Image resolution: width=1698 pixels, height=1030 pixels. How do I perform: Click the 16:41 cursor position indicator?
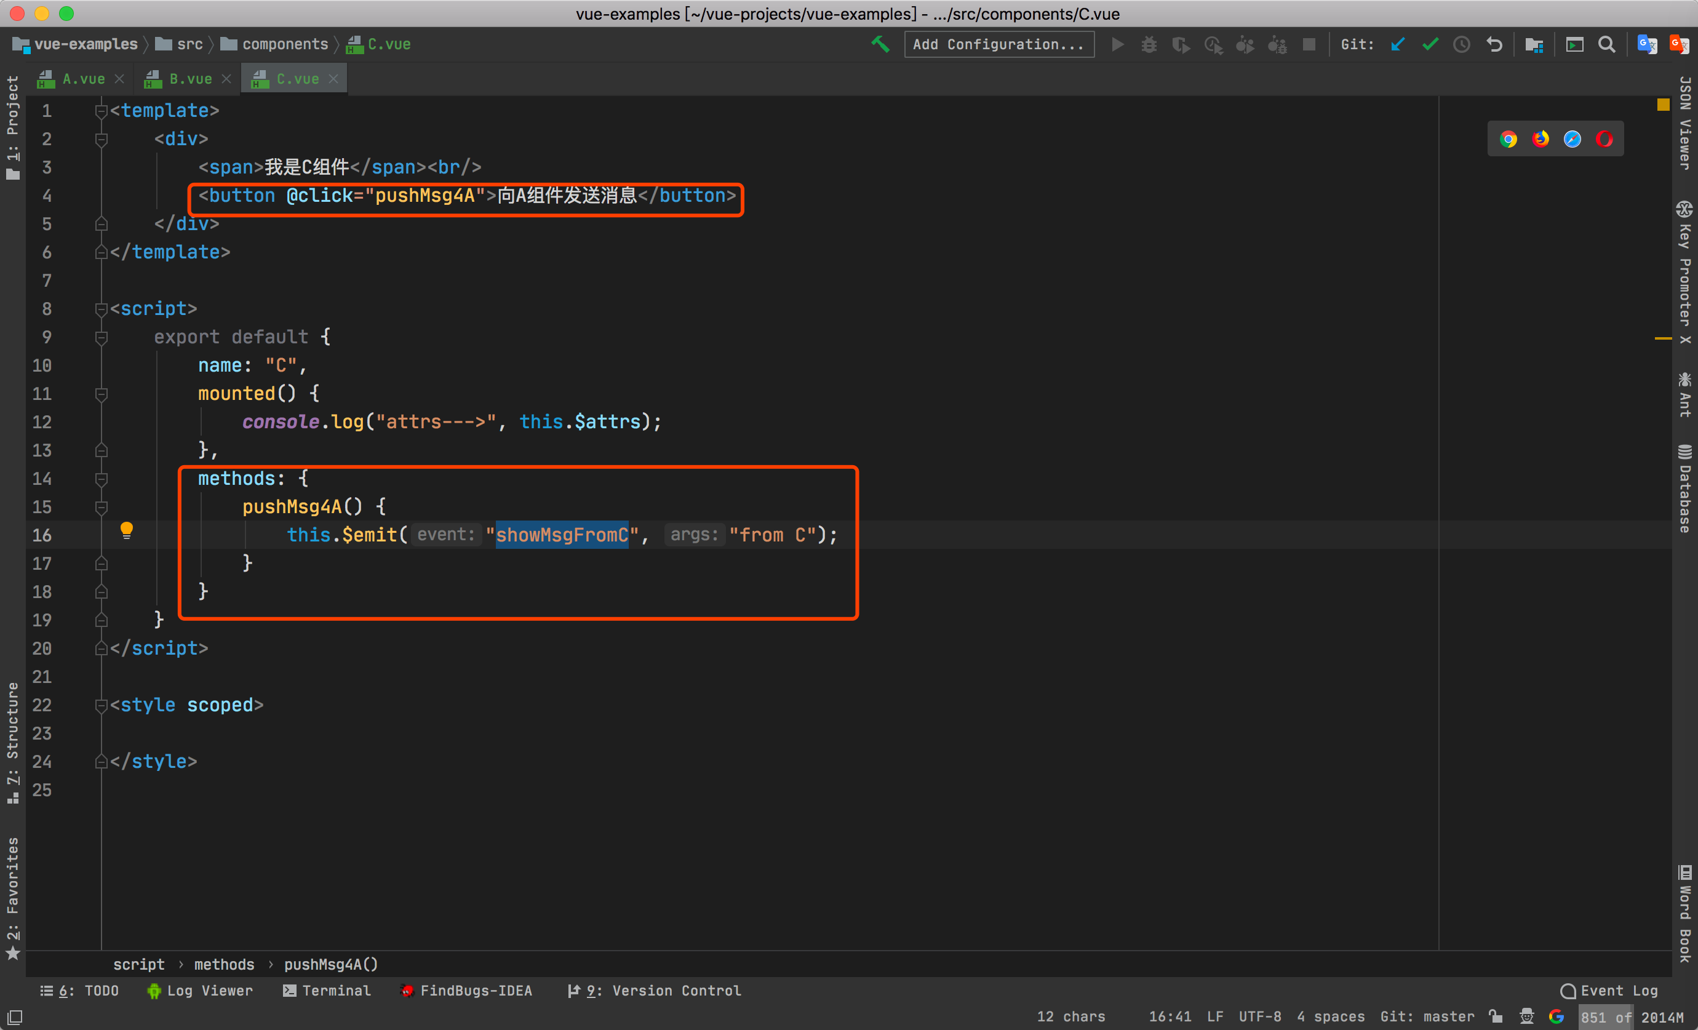1170,1017
